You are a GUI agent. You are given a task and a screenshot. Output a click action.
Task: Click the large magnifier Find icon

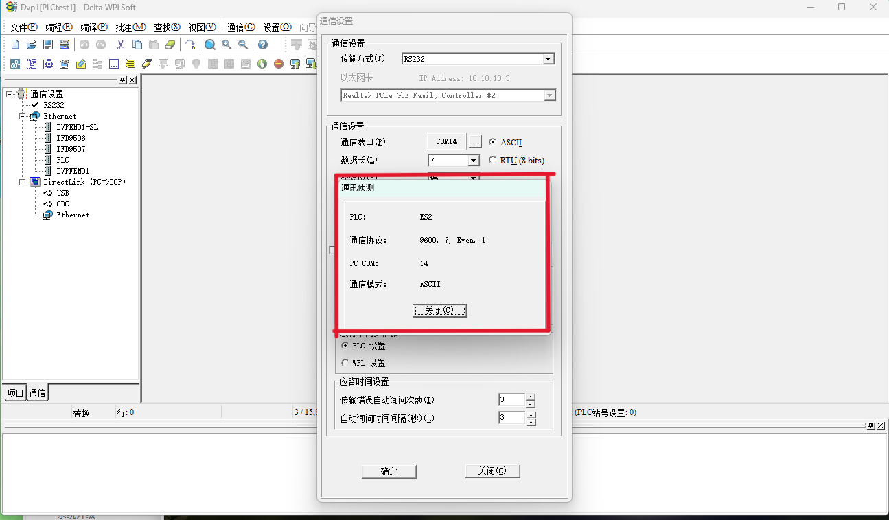210,45
